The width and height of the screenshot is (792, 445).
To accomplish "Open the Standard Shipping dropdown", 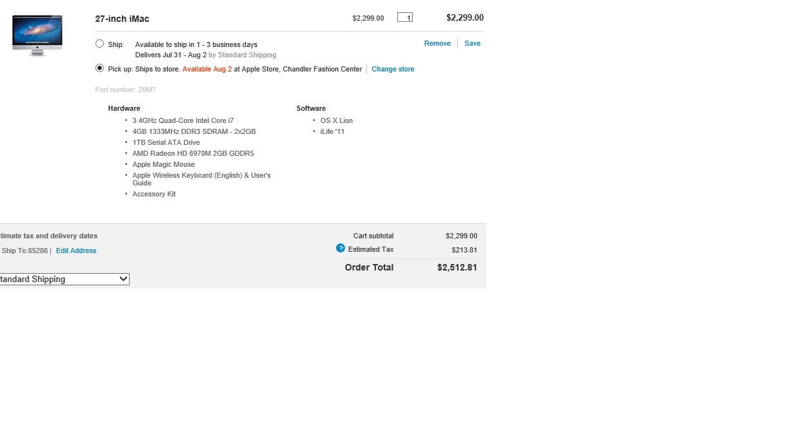I will tap(64, 279).
